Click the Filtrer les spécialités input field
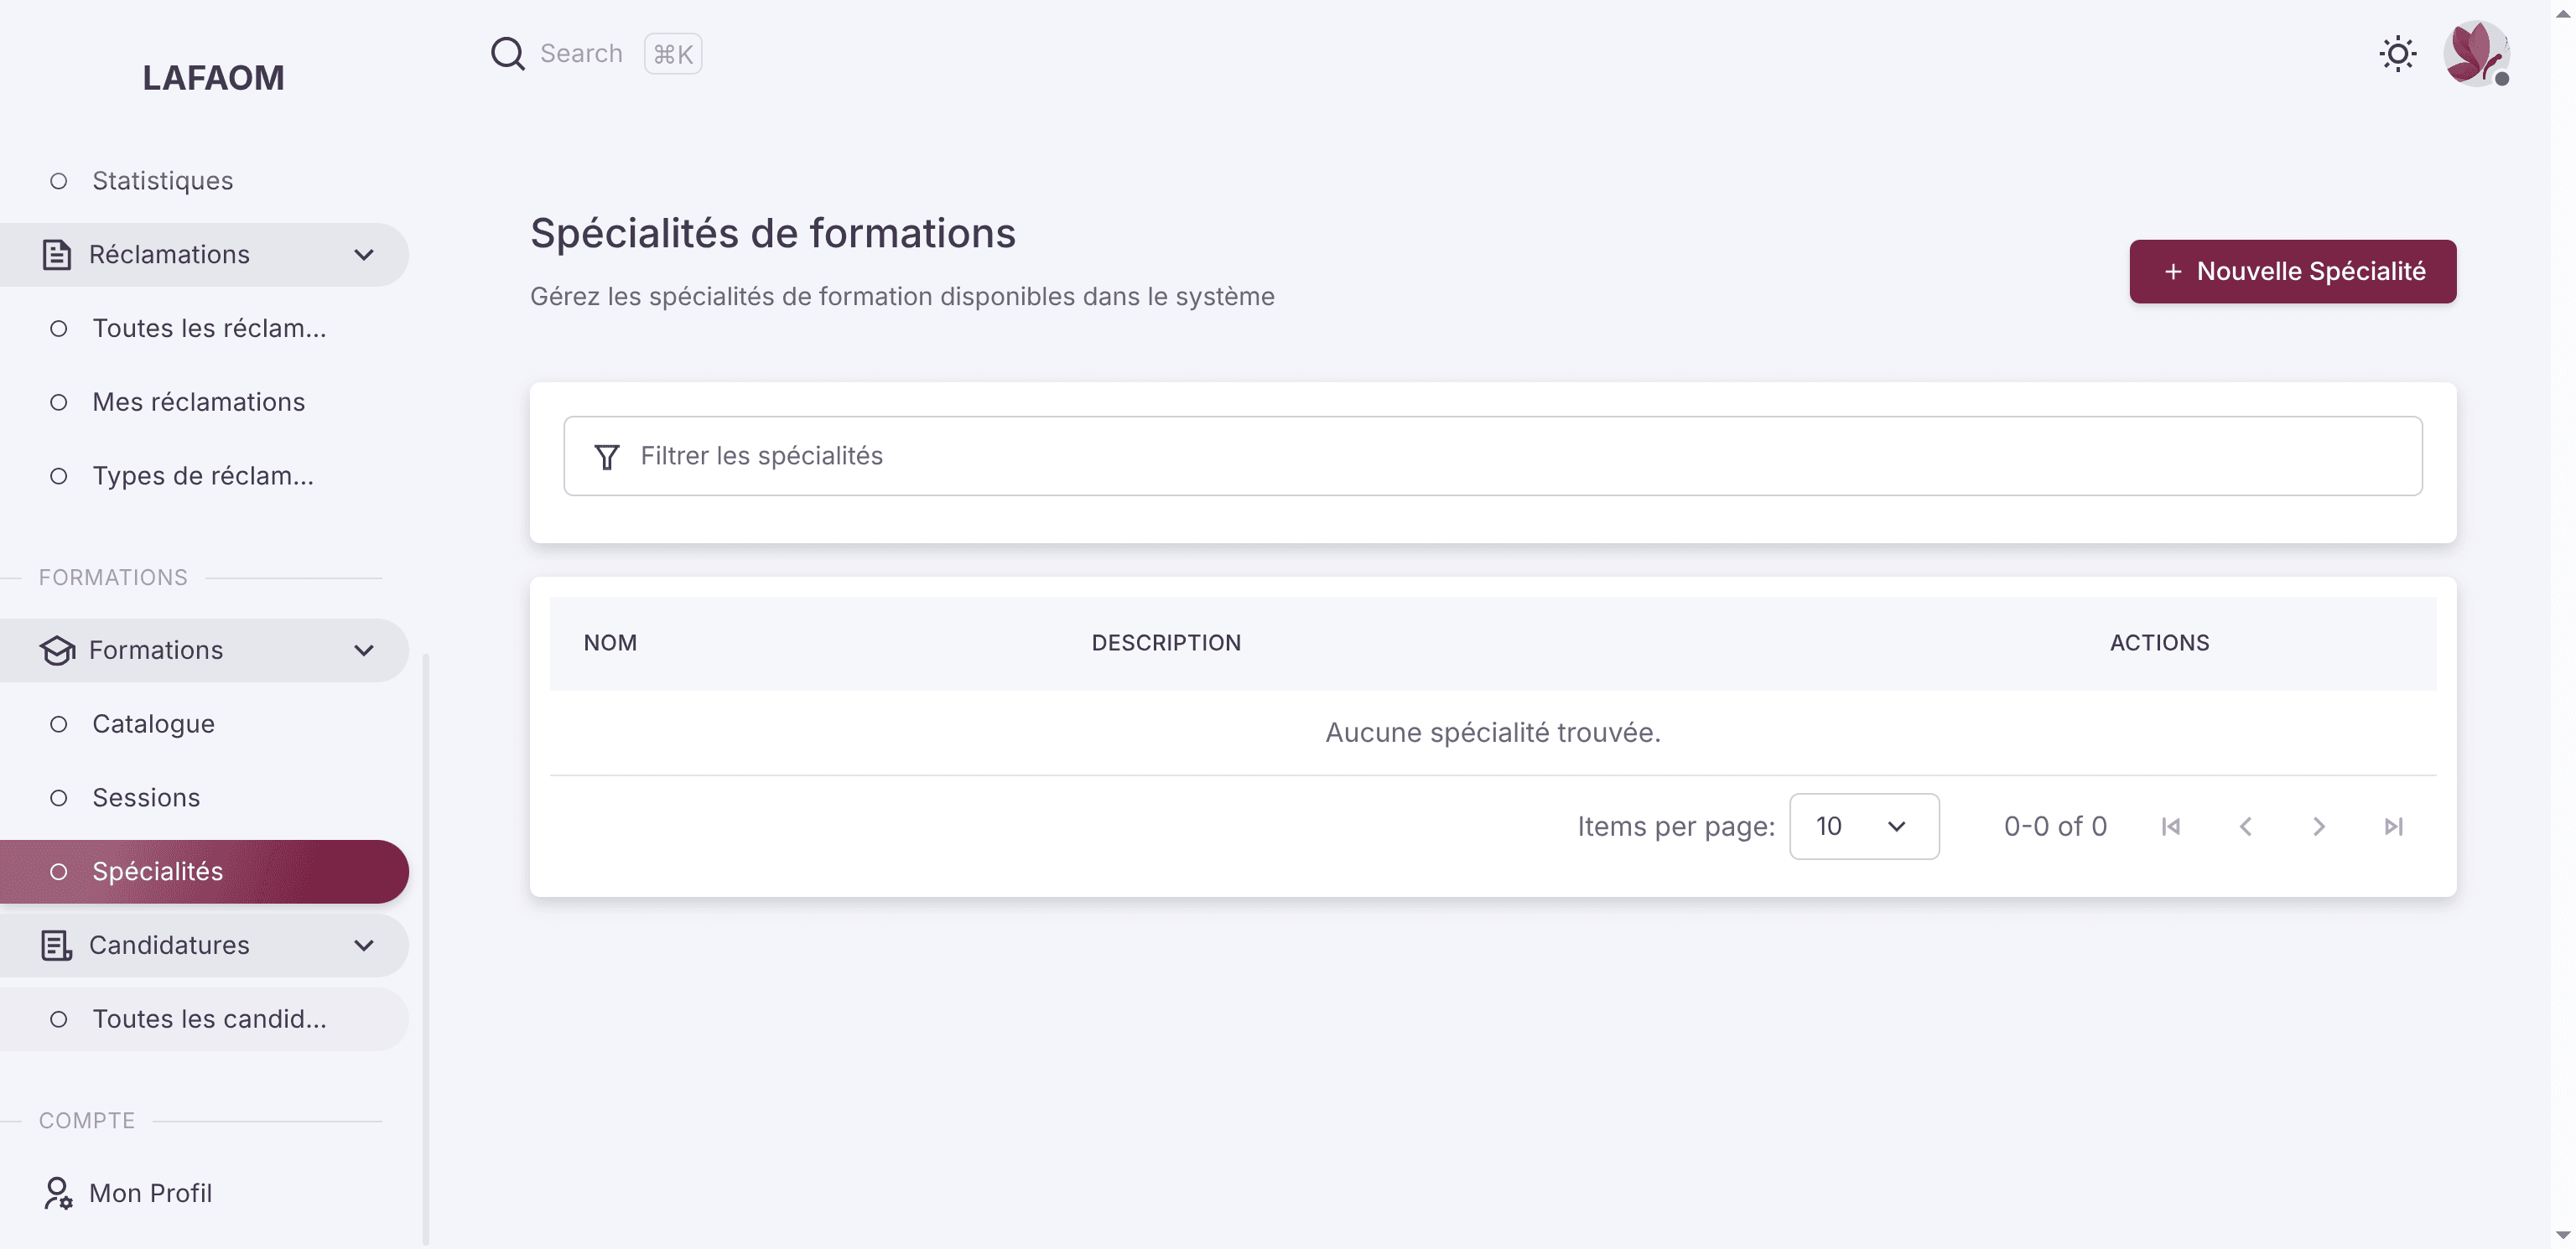Image resolution: width=2576 pixels, height=1249 pixels. click(x=1492, y=456)
